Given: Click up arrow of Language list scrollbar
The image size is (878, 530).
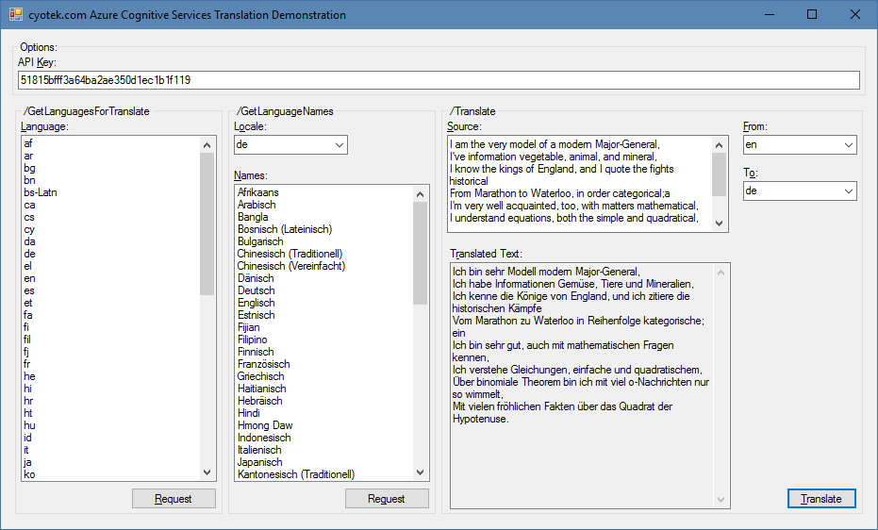Looking at the screenshot, I should (x=207, y=145).
